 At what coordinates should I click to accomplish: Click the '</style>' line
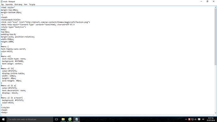[5, 108]
